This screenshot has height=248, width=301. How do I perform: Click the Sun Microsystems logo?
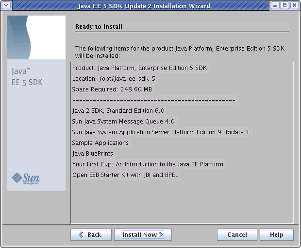[26, 178]
